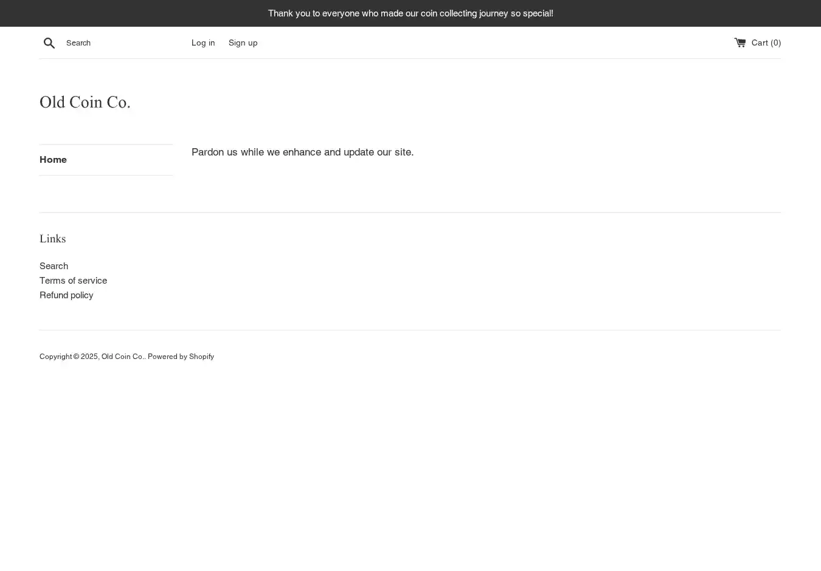The height and width of the screenshot is (571, 821).
Task: Click Old Coin Co. in the copyright line
Action: click(x=122, y=357)
